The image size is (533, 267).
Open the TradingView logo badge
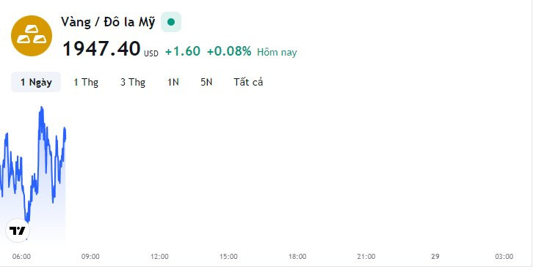coord(18,231)
